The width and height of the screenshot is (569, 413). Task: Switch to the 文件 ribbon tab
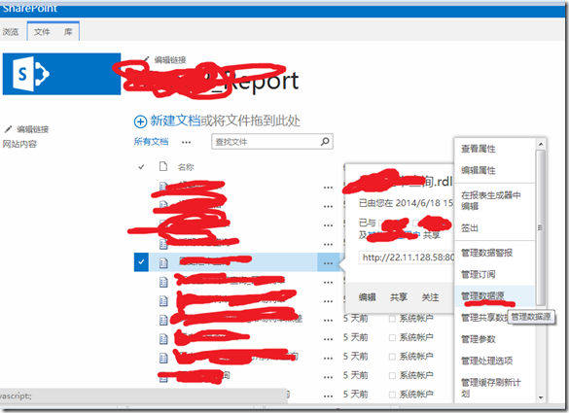(42, 32)
